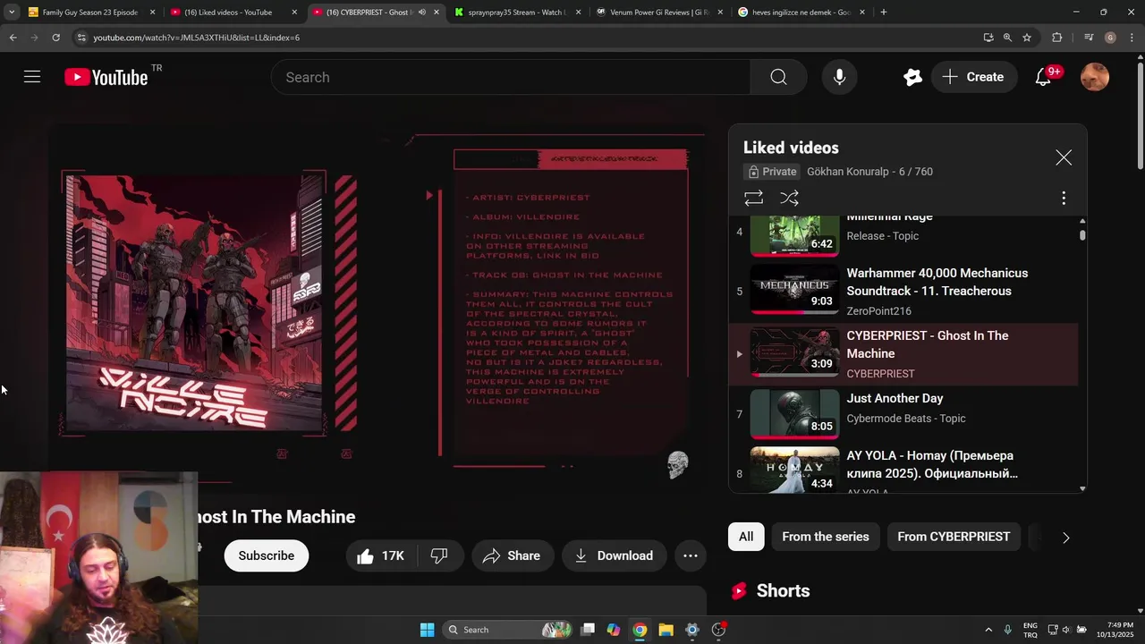Open the zoom magnifier icon in address bar
Image resolution: width=1145 pixels, height=644 pixels.
pyautogui.click(x=1007, y=38)
